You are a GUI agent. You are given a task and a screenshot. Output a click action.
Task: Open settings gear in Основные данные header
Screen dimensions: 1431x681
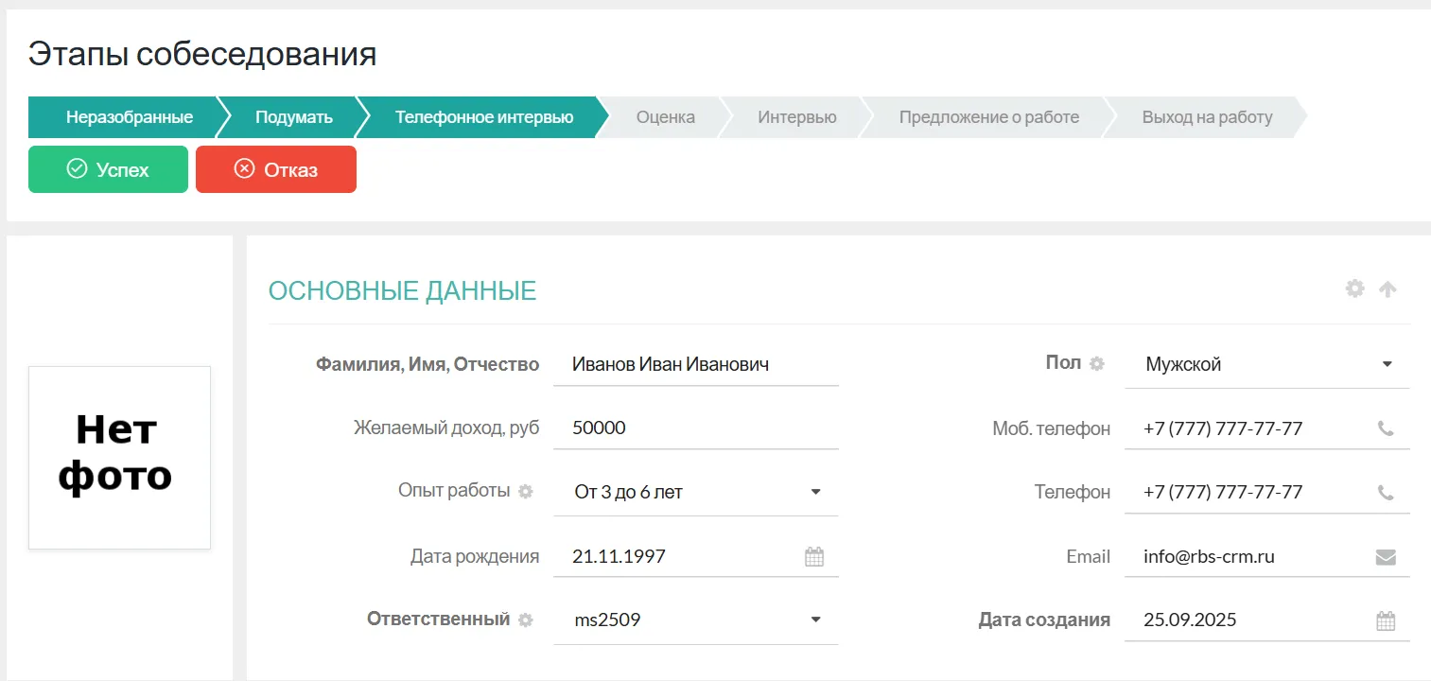(1355, 289)
